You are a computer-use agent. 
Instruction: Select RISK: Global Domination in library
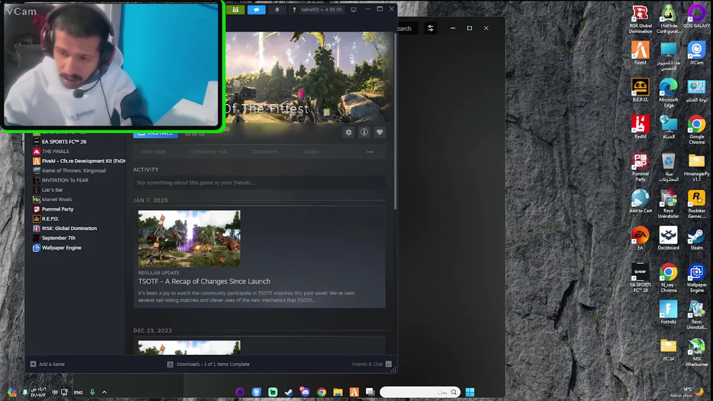click(69, 228)
